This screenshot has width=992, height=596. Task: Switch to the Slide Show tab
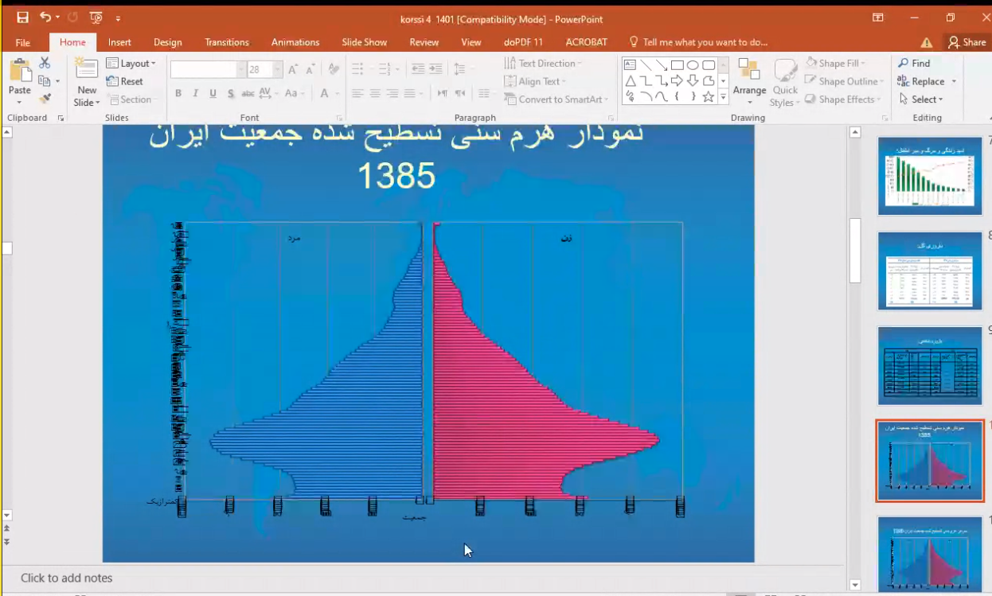pyautogui.click(x=365, y=42)
